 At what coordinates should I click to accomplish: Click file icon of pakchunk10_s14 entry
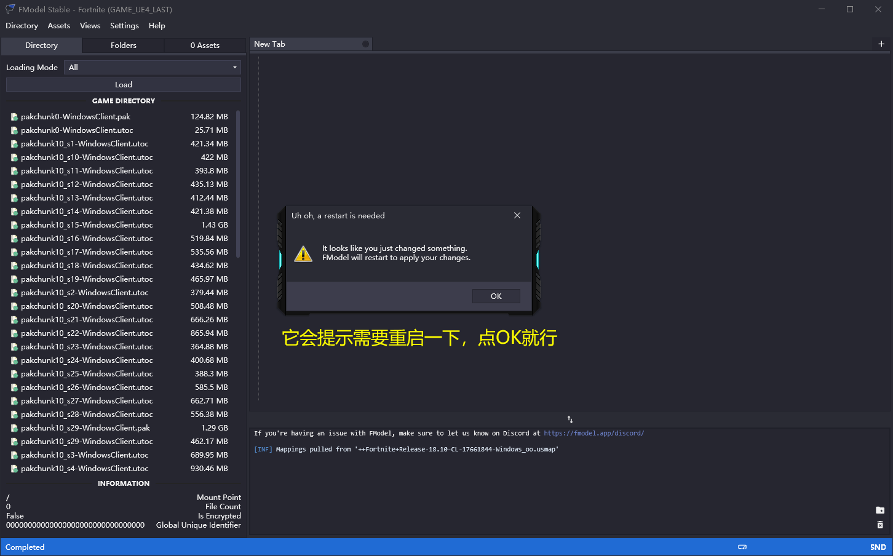coord(14,212)
